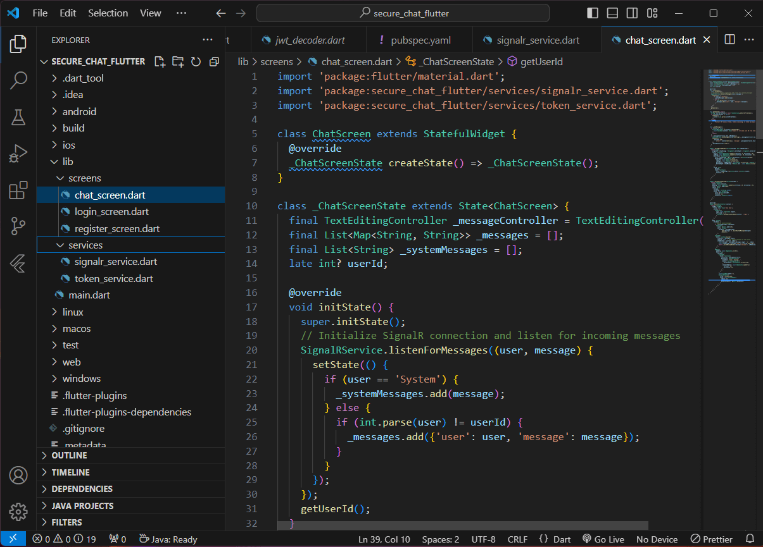Image resolution: width=763 pixels, height=547 pixels.
Task: Open the Search panel icon
Action: pos(18,80)
